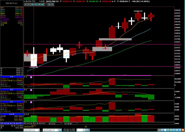Click the 法人累計買賣超 5928億 row
This screenshot has width=185, height=132.
click(12, 105)
